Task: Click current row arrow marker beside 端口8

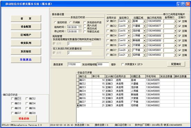Action: 78,105
